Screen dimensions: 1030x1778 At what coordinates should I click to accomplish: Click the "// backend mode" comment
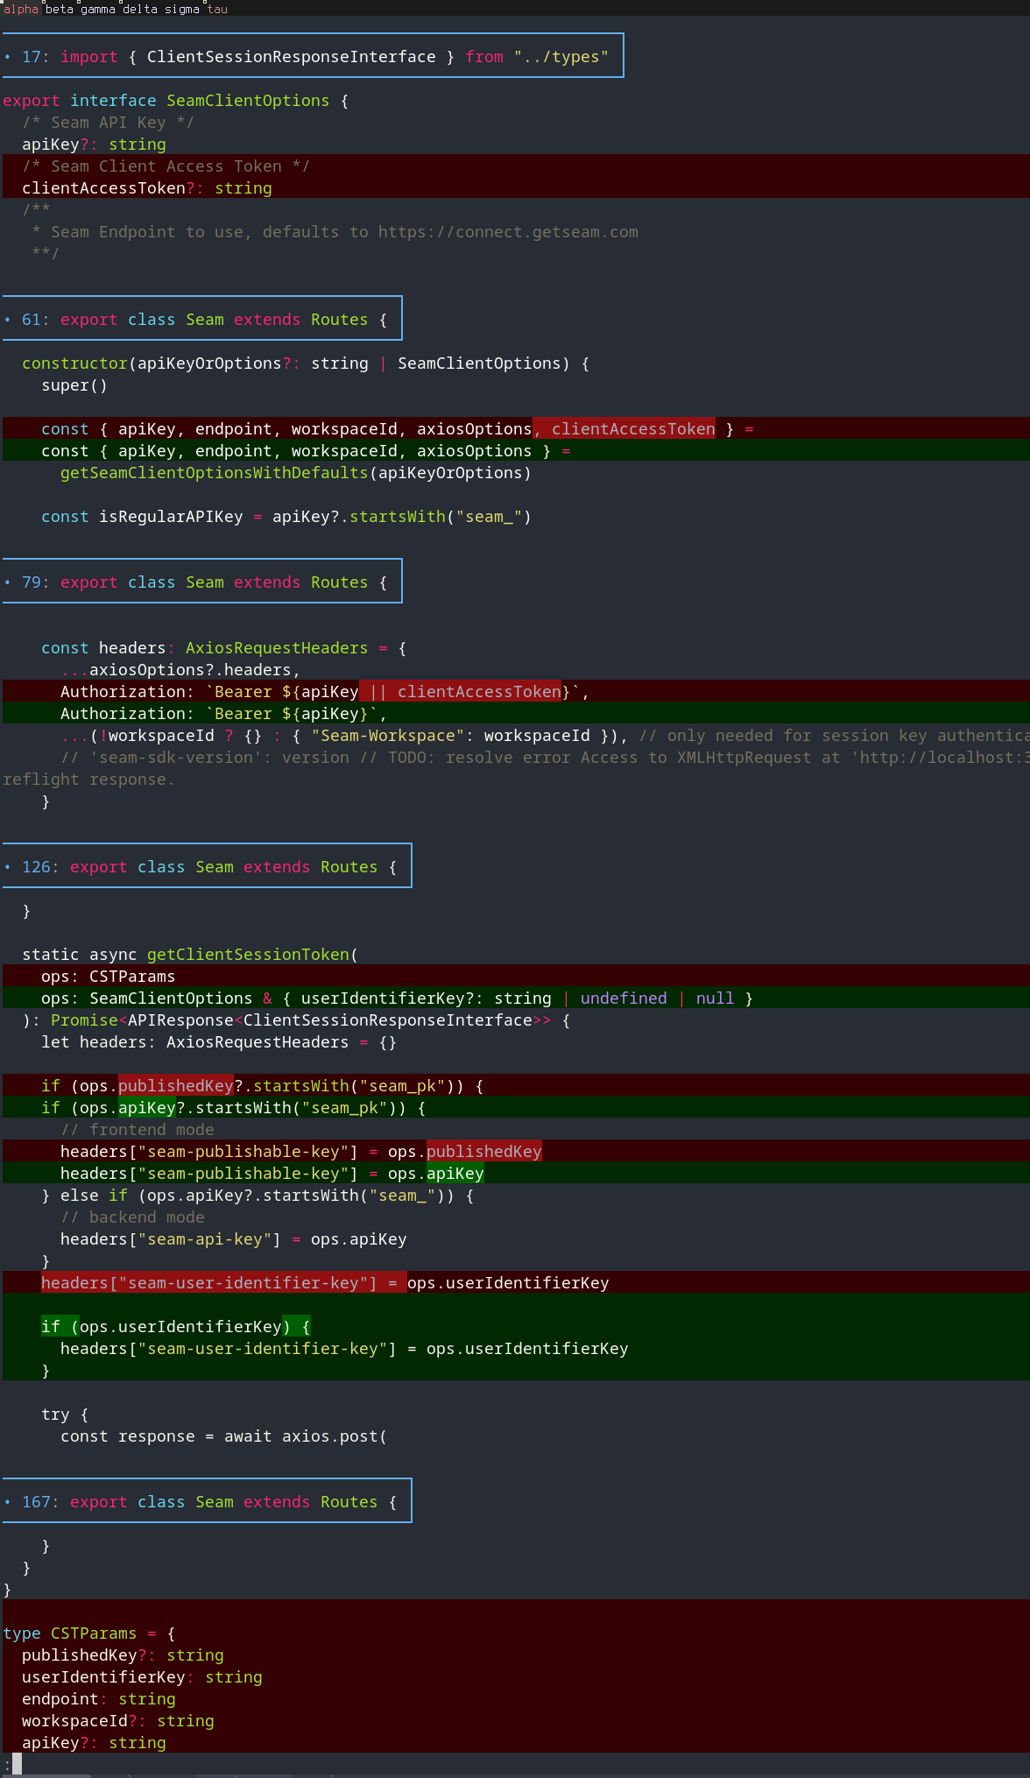point(132,1217)
